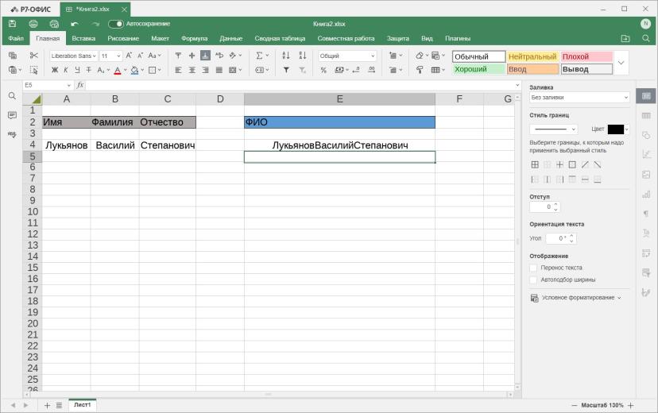Align text to middle vertically
The image size is (658, 413).
click(192, 56)
